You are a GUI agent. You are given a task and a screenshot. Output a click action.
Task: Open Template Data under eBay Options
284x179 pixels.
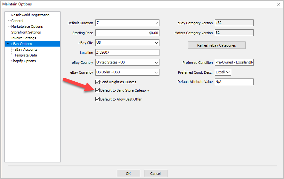pyautogui.click(x=26, y=55)
